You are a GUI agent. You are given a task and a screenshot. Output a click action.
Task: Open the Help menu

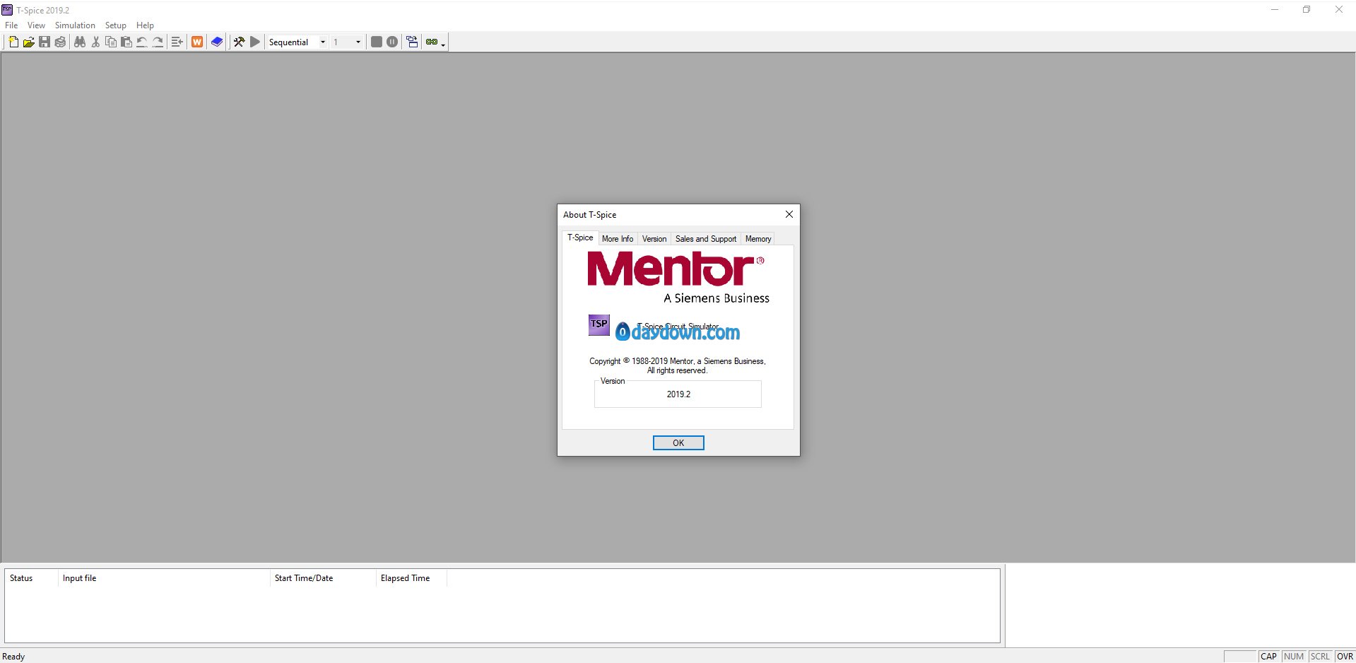click(x=145, y=25)
